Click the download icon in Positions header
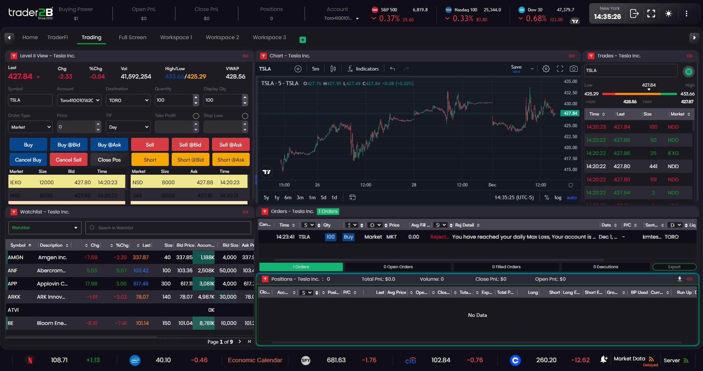This screenshot has height=371, width=703. 680,279
